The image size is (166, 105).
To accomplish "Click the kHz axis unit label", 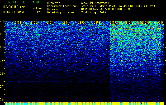I will coord(2,21).
